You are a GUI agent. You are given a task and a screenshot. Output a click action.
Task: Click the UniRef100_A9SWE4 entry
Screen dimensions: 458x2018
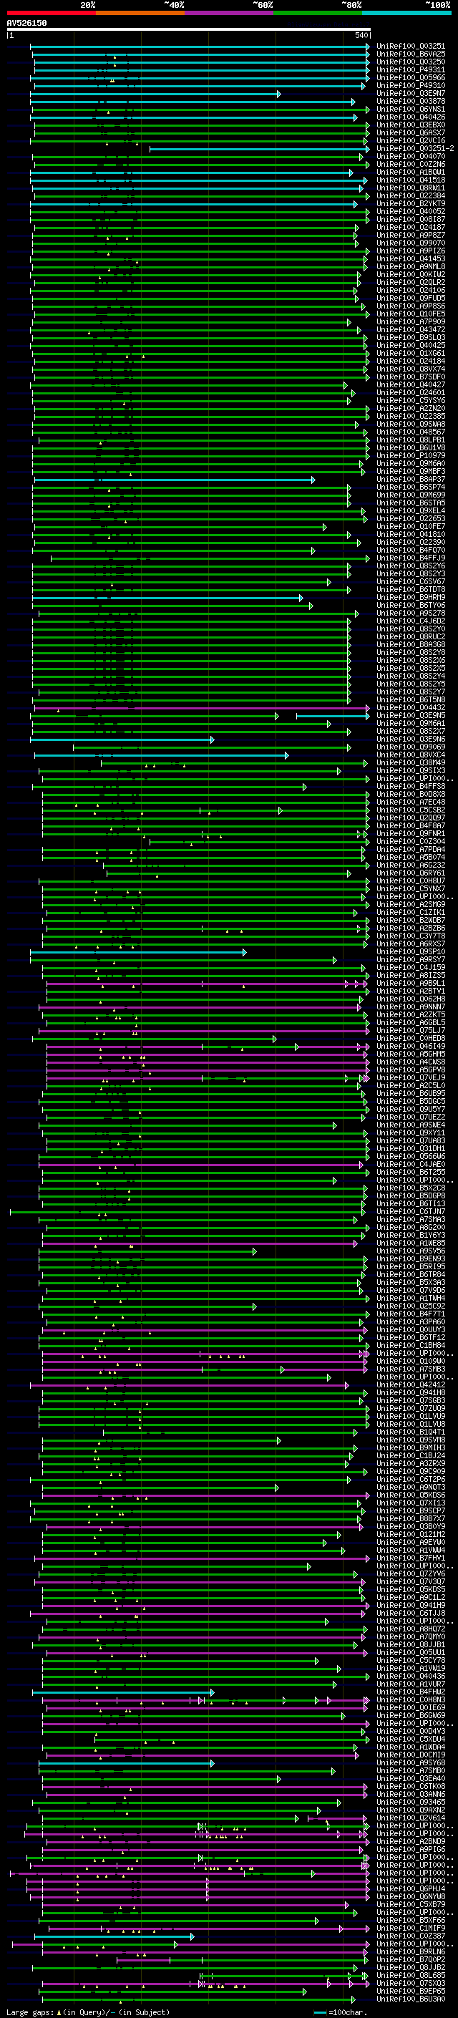pyautogui.click(x=410, y=1125)
